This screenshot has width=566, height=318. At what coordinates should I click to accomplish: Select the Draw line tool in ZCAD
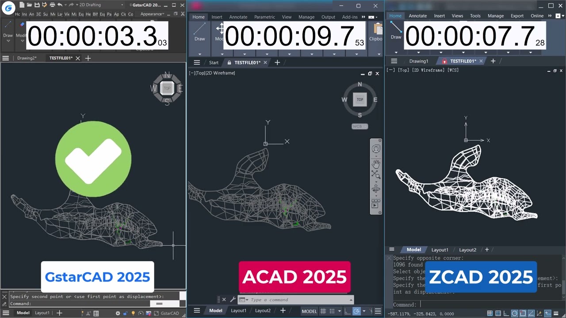coord(396,27)
